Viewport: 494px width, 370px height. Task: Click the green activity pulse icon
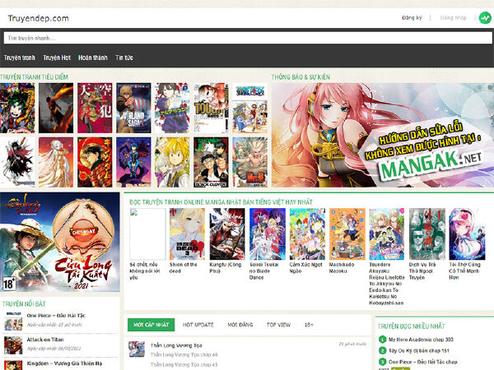tap(485, 18)
